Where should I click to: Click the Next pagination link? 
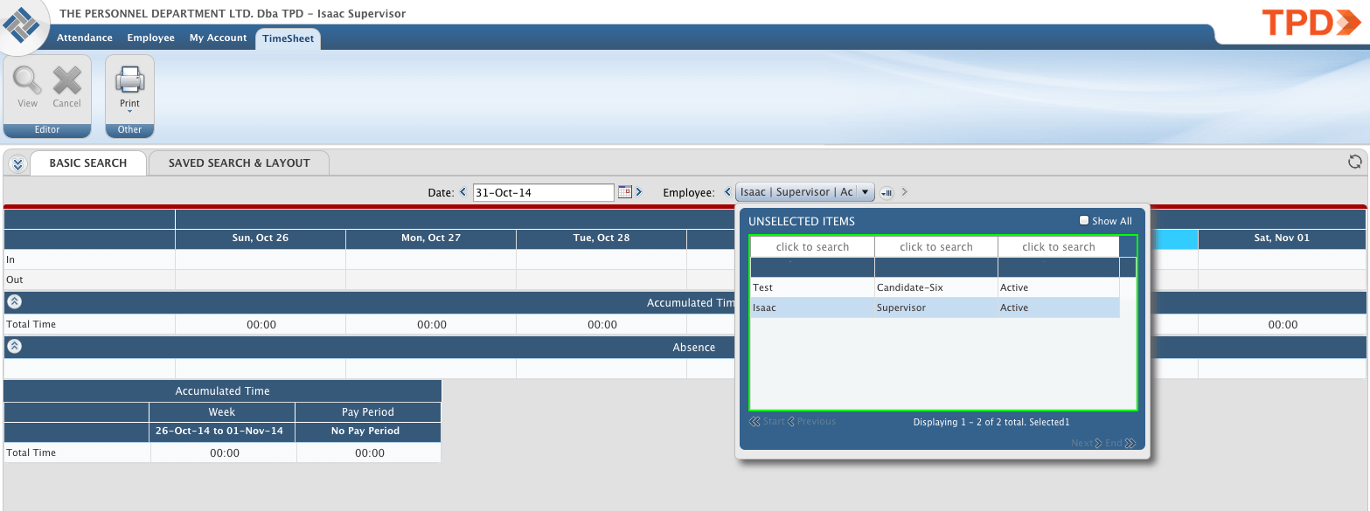pyautogui.click(x=1081, y=443)
